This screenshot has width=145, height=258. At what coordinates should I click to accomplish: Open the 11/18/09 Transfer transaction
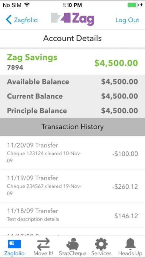tap(72, 215)
